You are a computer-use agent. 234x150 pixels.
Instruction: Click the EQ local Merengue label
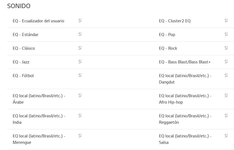39,139
